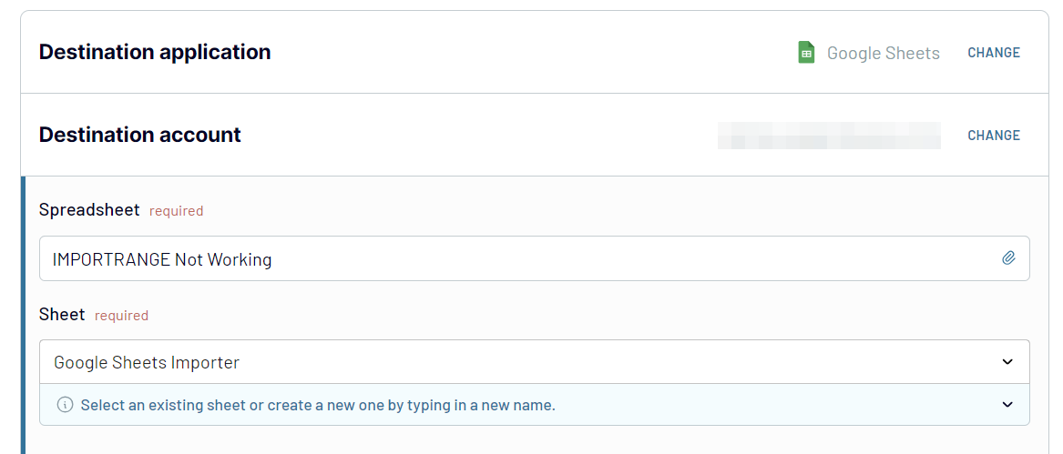Change the Destination application
Screen dimensions: 1063x454
pyautogui.click(x=994, y=53)
